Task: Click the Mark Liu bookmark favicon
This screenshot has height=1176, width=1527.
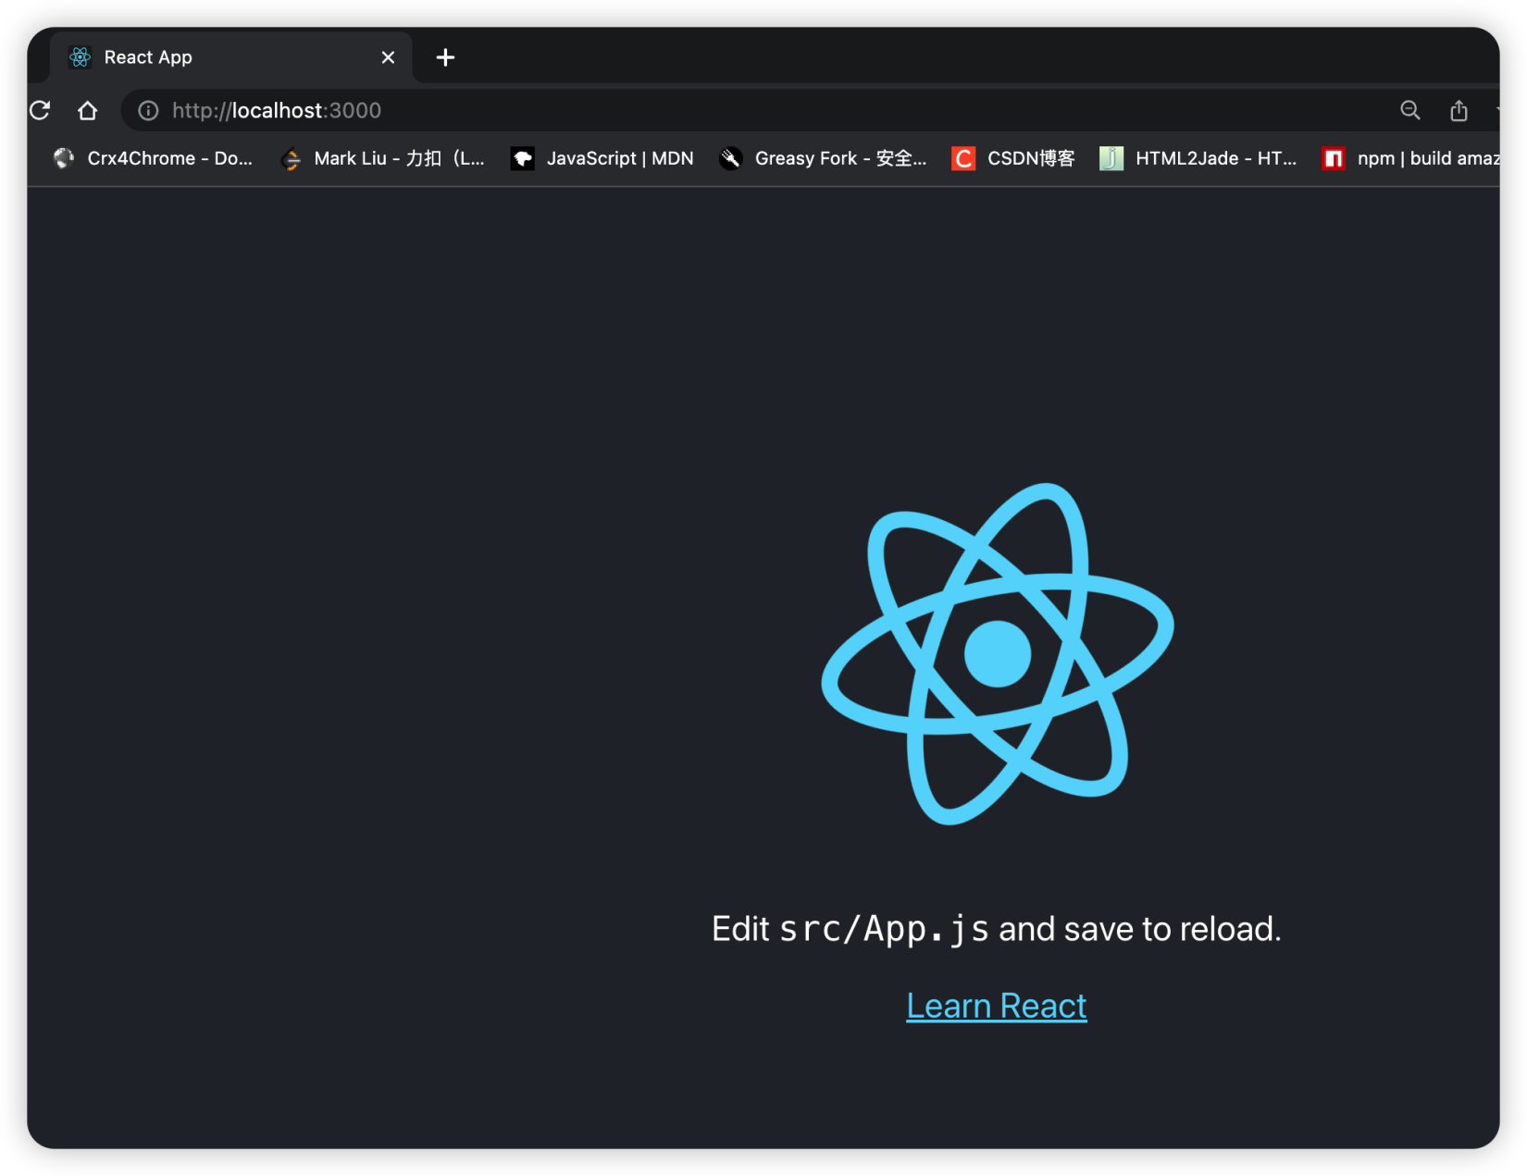Action: (x=292, y=159)
